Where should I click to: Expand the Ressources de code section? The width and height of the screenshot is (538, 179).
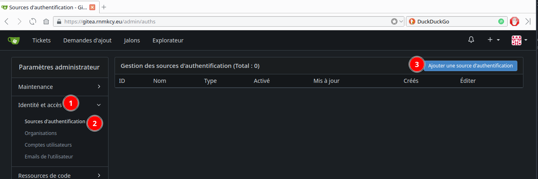[60, 175]
